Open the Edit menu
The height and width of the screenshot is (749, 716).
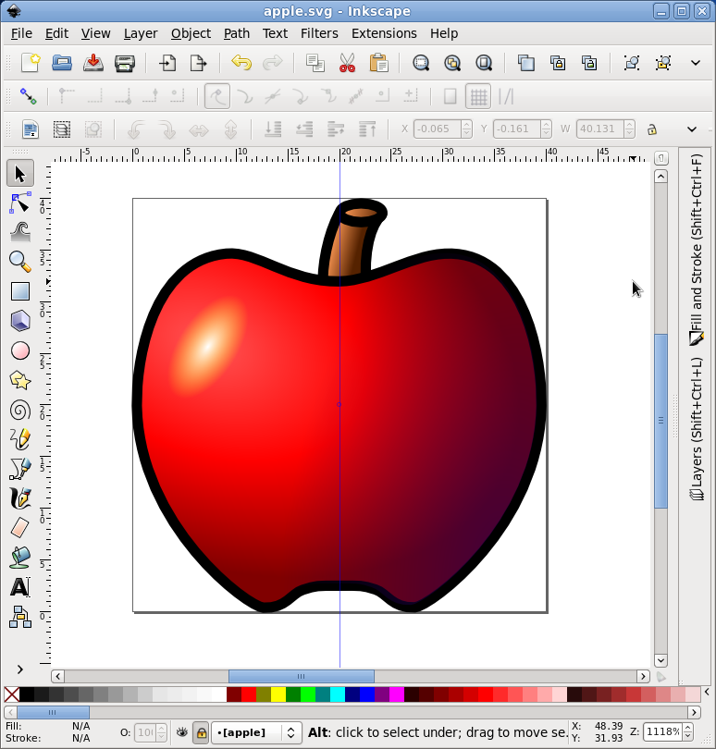point(56,33)
